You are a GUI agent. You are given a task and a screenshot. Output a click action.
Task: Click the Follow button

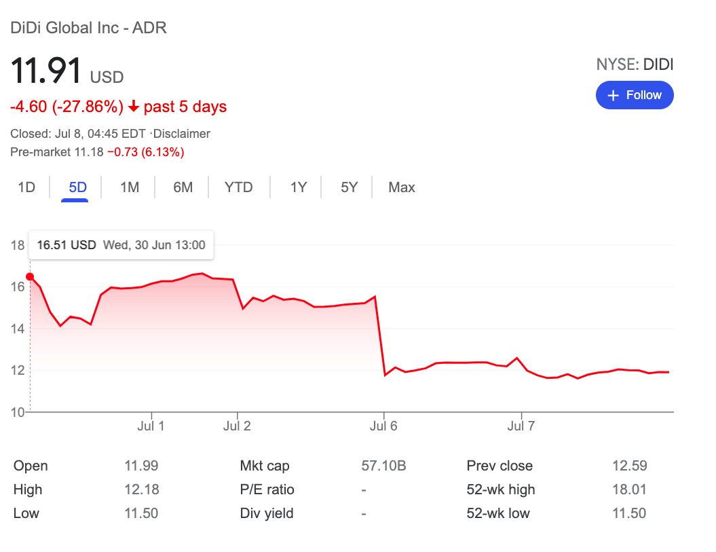pos(634,95)
